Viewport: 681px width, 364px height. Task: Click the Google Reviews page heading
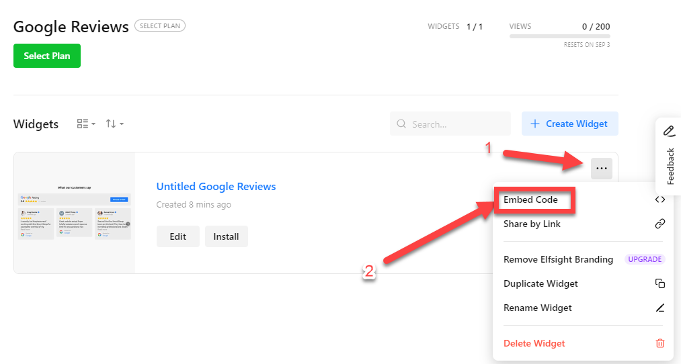(71, 27)
